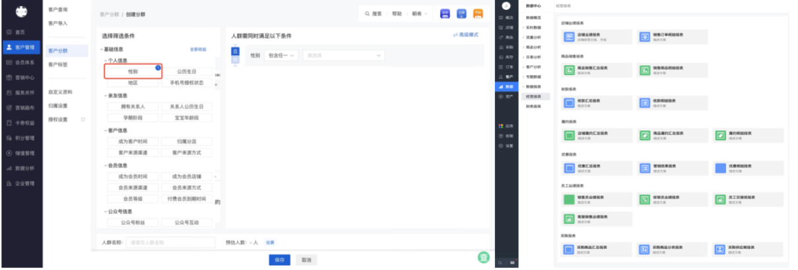Open the 包含任一 condition dropdown
This screenshot has width=798, height=270.
(281, 55)
